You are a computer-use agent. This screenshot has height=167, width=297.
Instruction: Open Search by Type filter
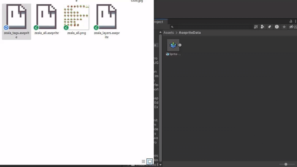(262, 27)
